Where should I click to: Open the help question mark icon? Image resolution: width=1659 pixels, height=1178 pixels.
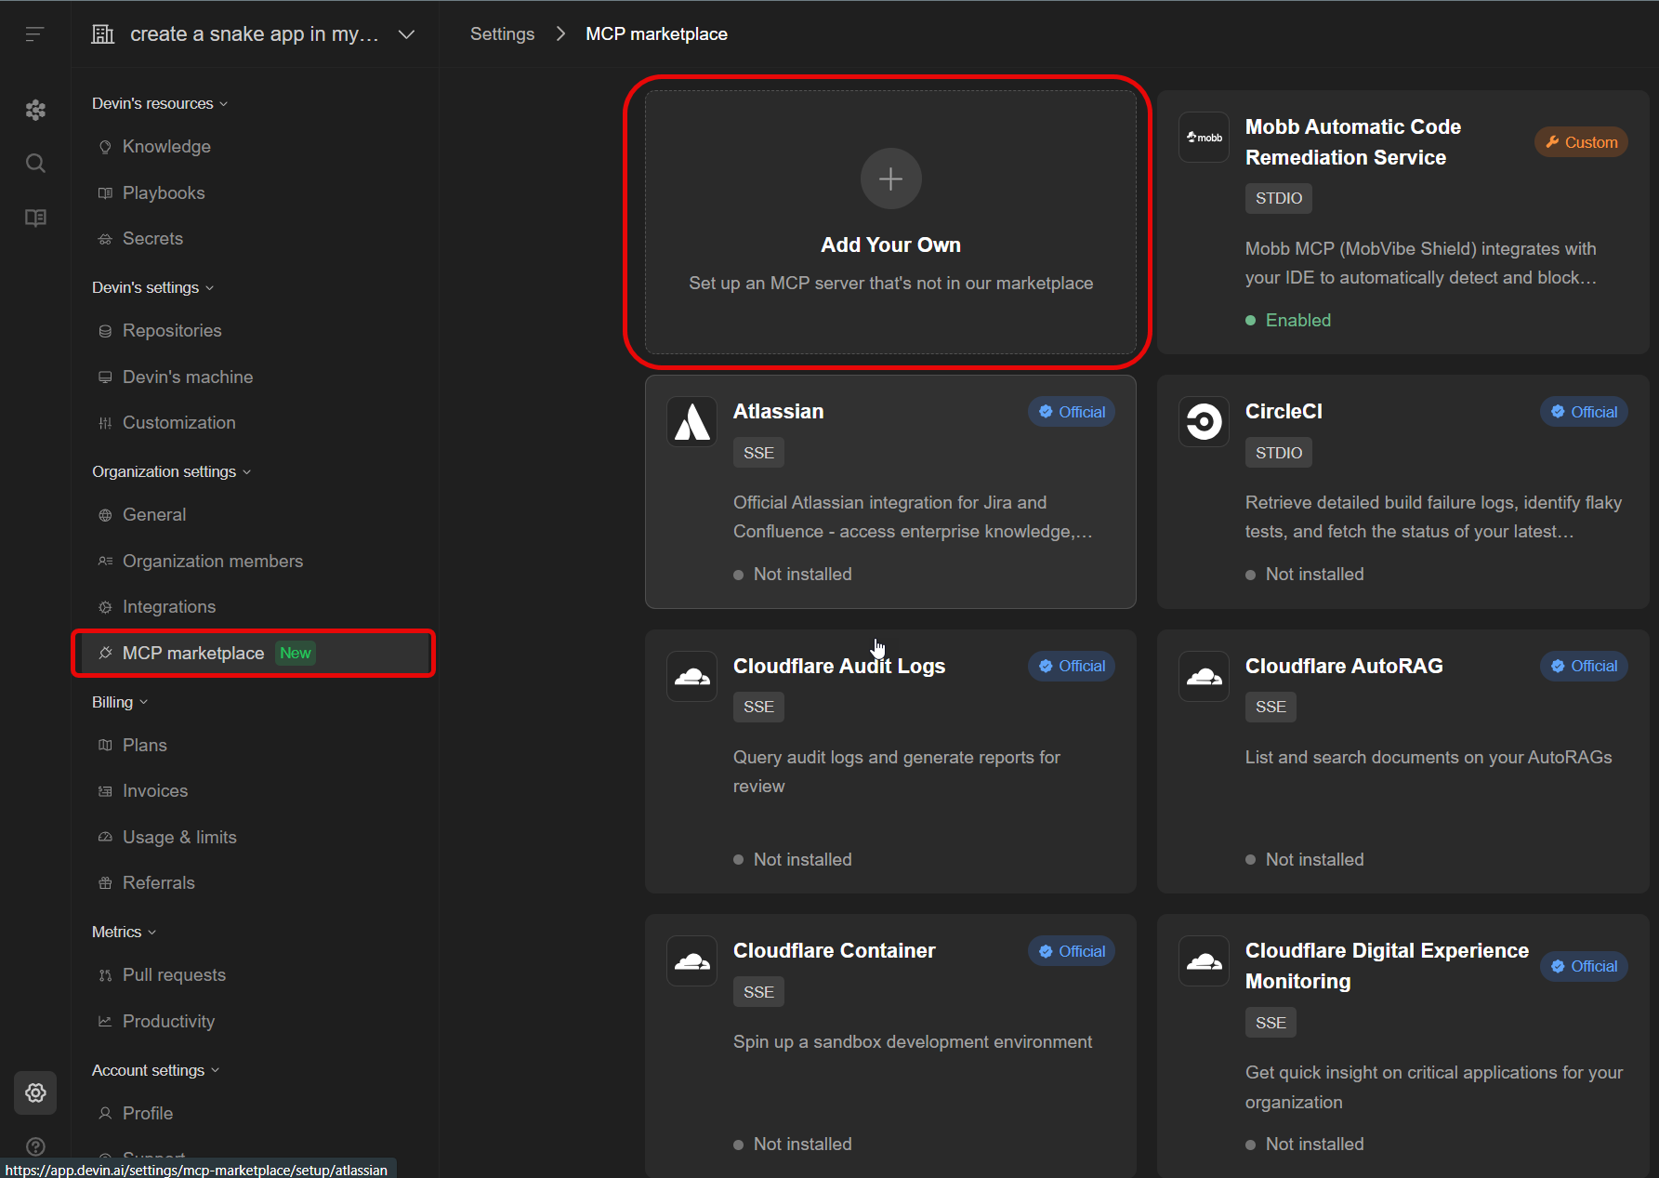click(35, 1146)
